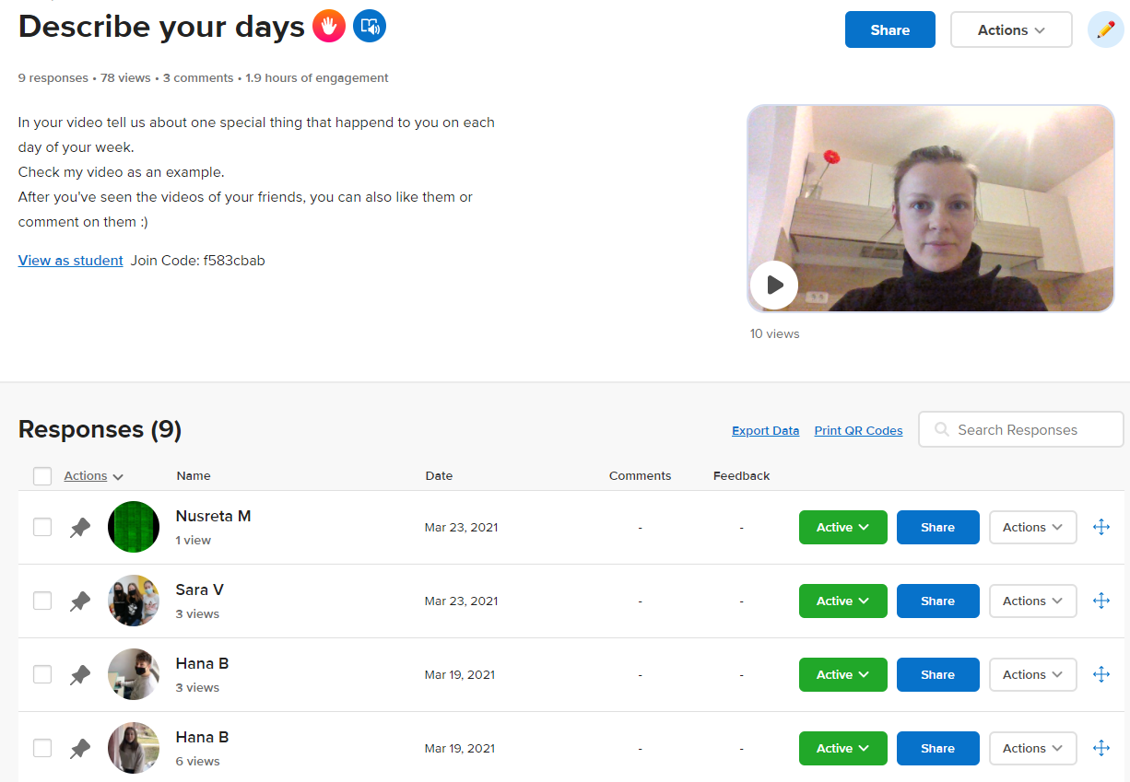Pin Sara V's response
1130x782 pixels.
80,601
